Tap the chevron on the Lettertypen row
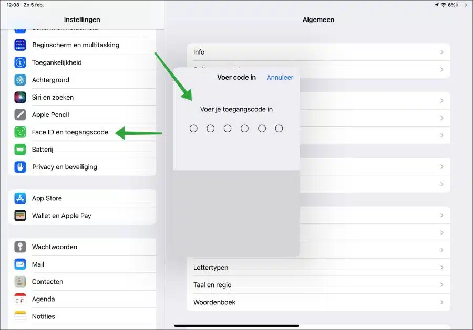473x330 pixels. click(x=441, y=268)
